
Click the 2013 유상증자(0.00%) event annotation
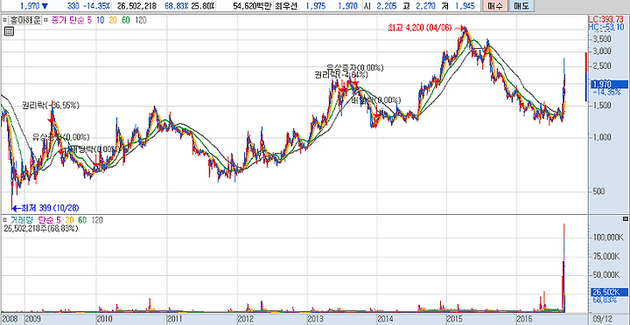click(355, 67)
